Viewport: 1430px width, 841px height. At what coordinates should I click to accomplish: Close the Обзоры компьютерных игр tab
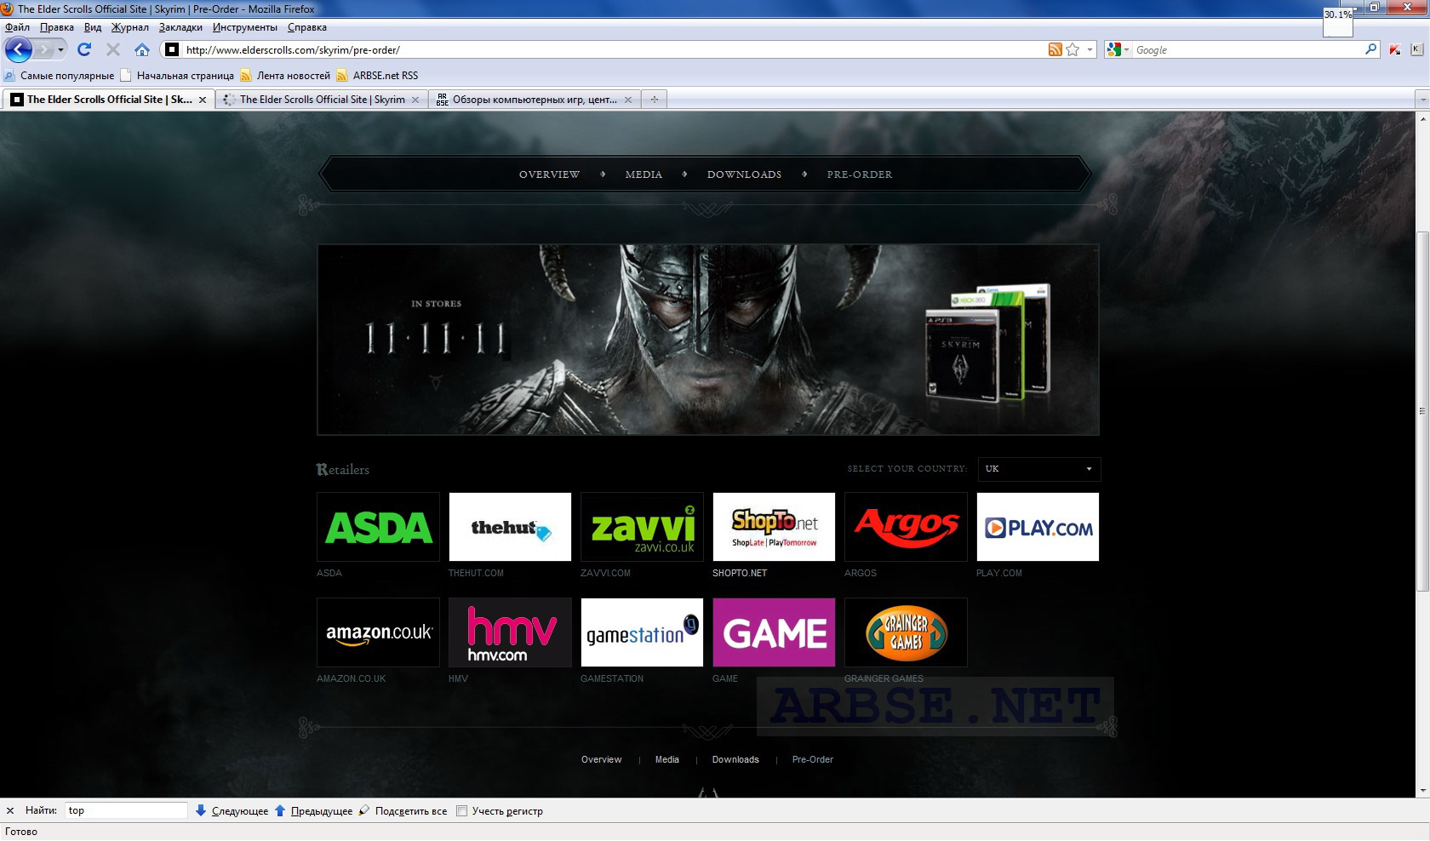(x=628, y=100)
